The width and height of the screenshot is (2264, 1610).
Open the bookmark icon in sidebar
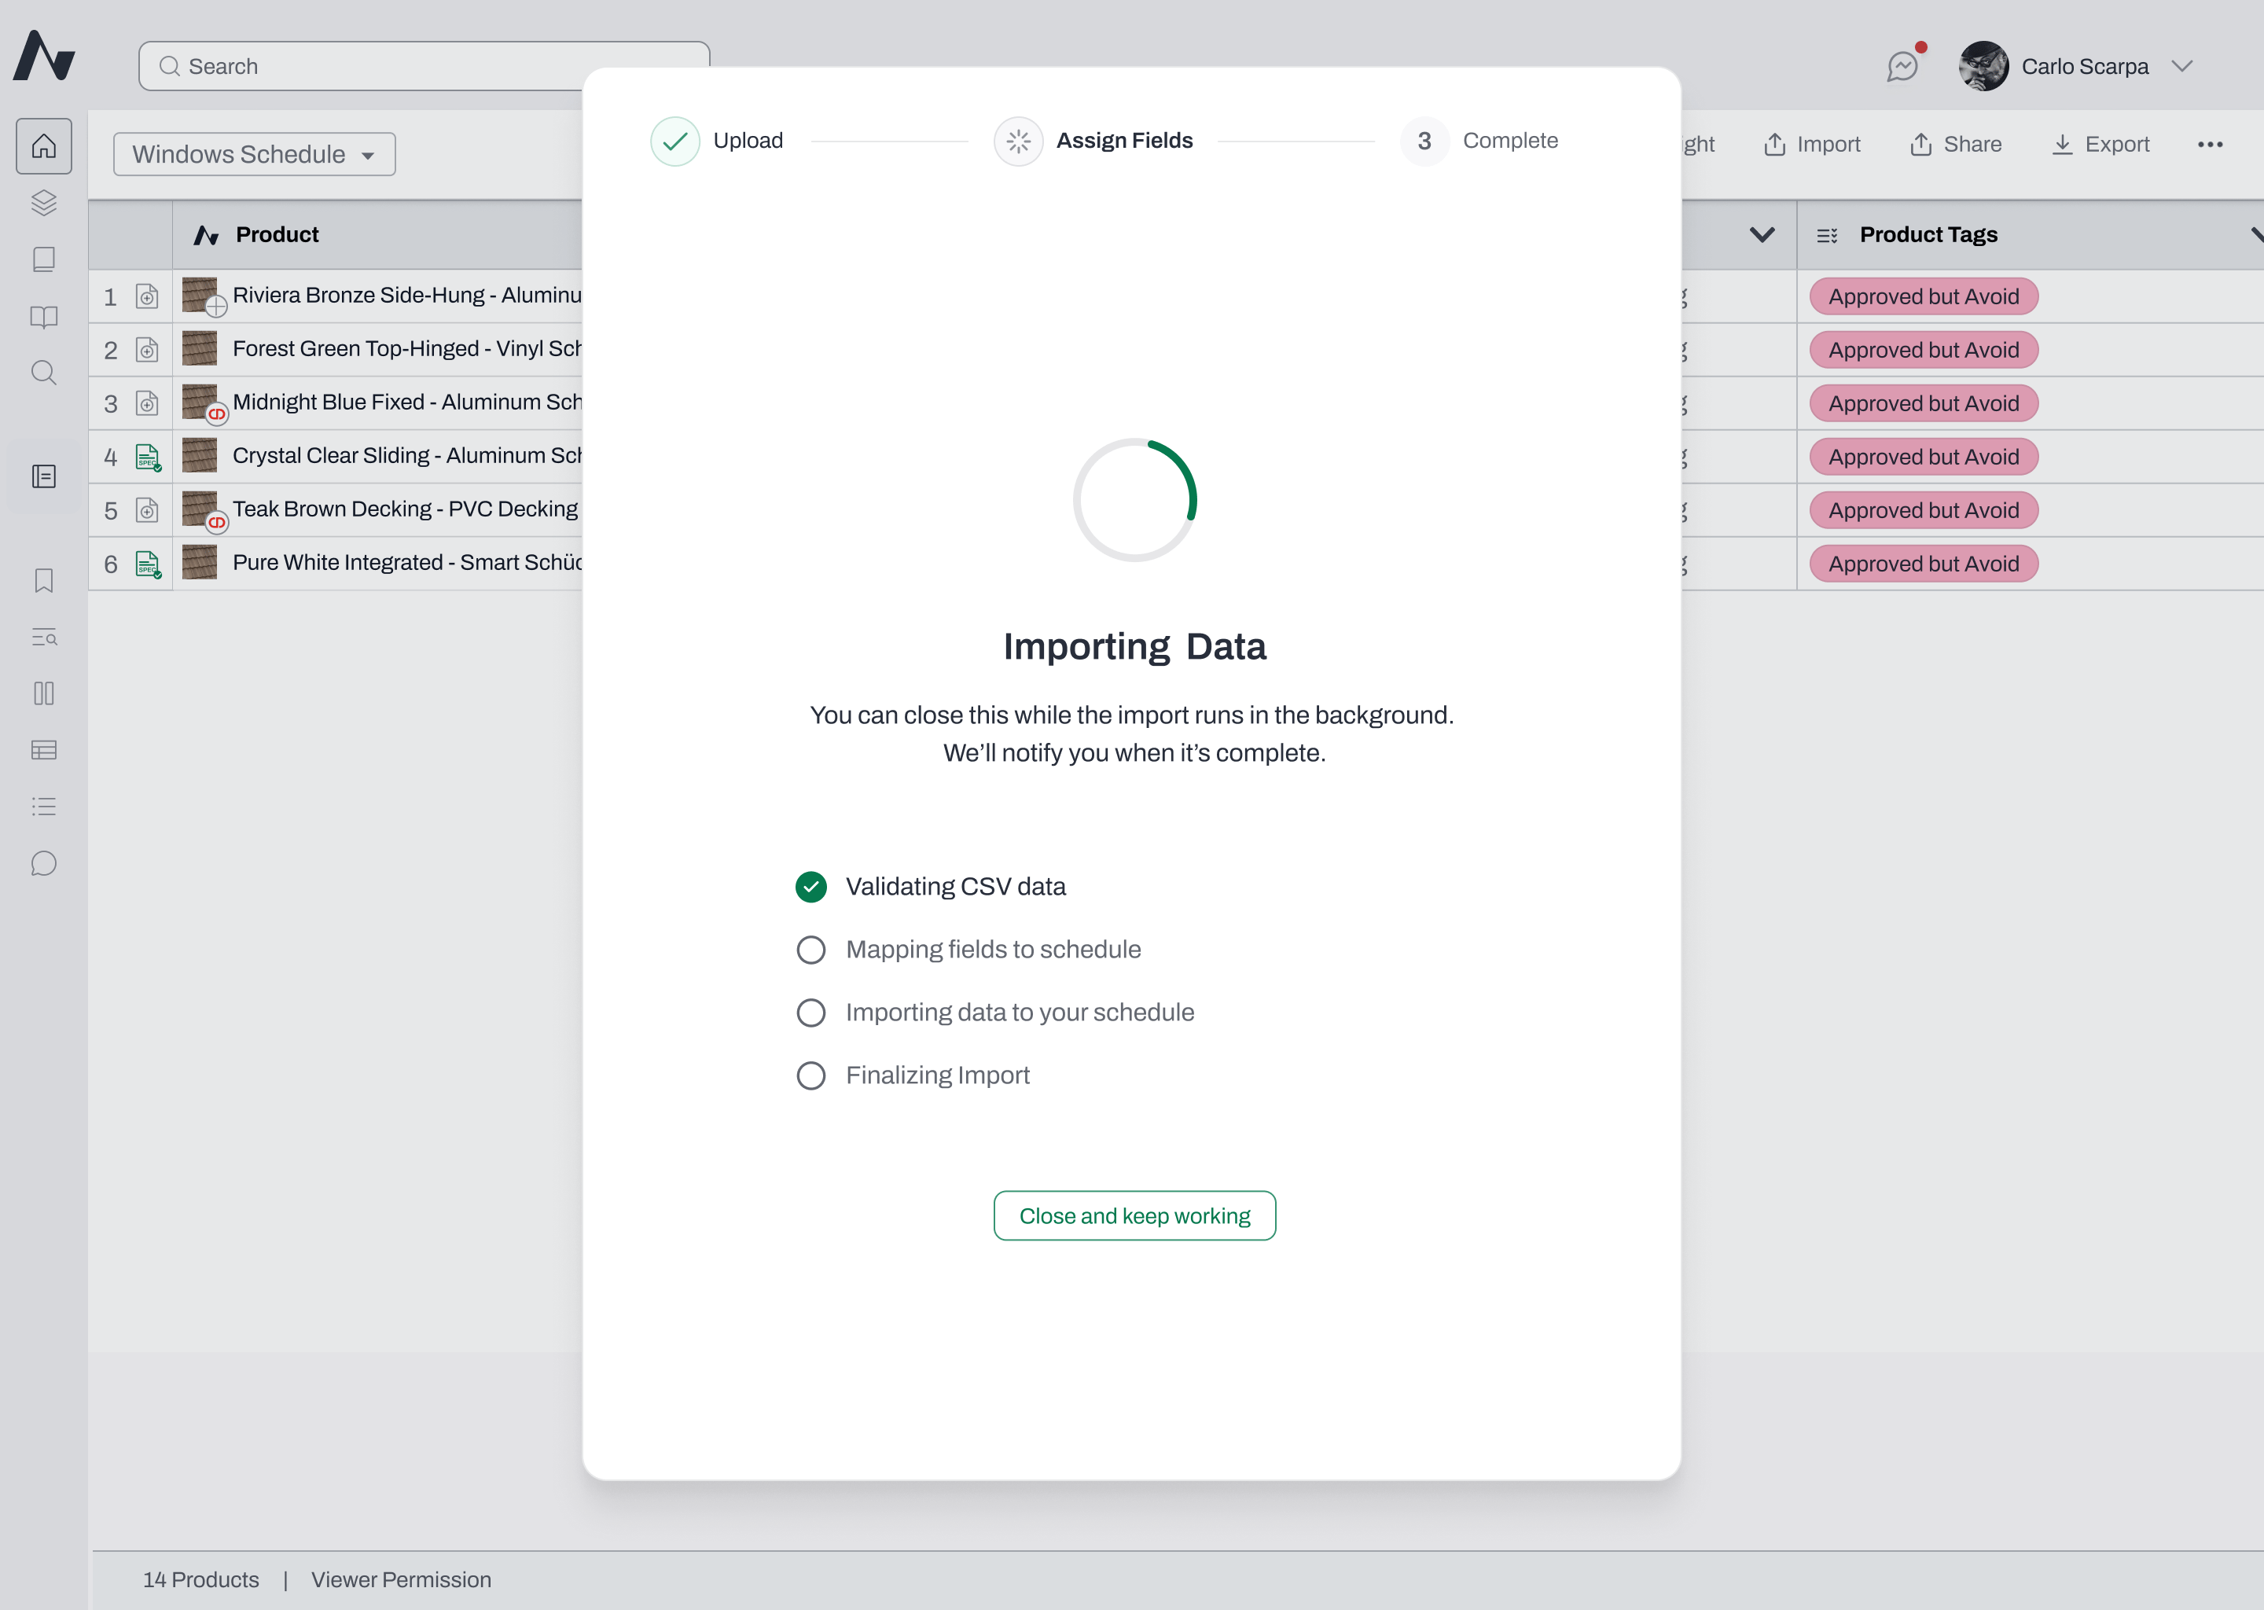(x=43, y=580)
